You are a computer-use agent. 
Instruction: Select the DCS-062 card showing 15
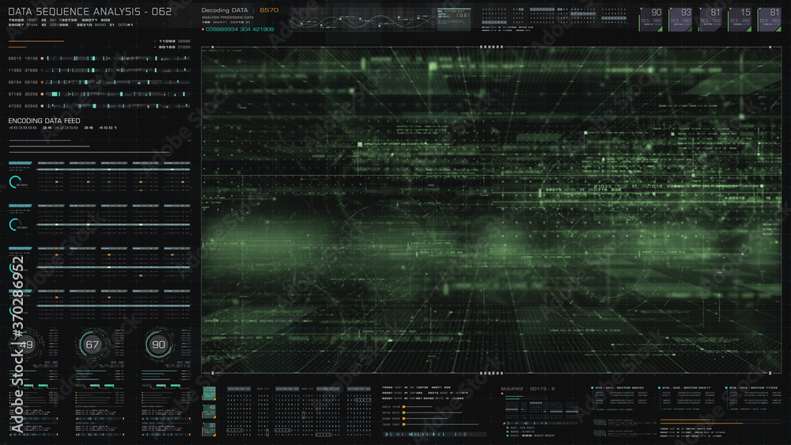[x=740, y=20]
